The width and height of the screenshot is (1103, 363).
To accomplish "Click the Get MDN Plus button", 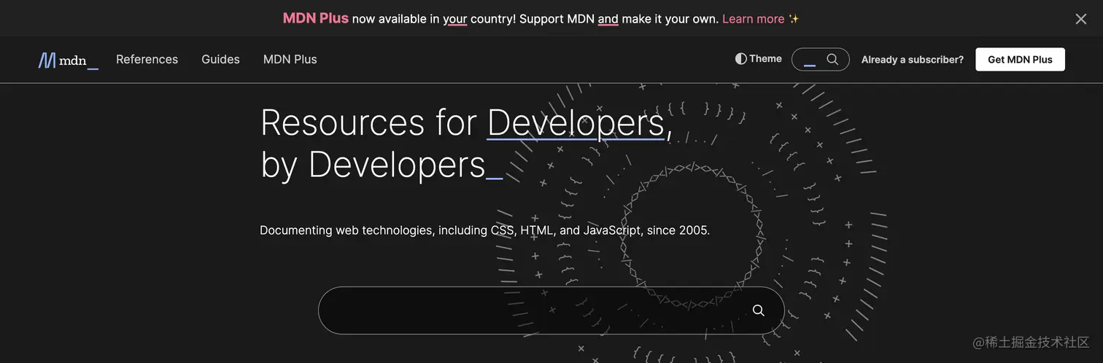I will coord(1020,60).
